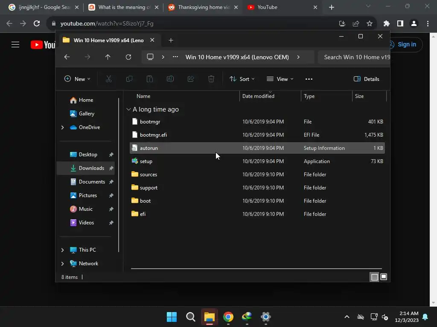Click the Rename icon in Explorer toolbar
Viewport: 437px width, 327px height.
pyautogui.click(x=170, y=79)
